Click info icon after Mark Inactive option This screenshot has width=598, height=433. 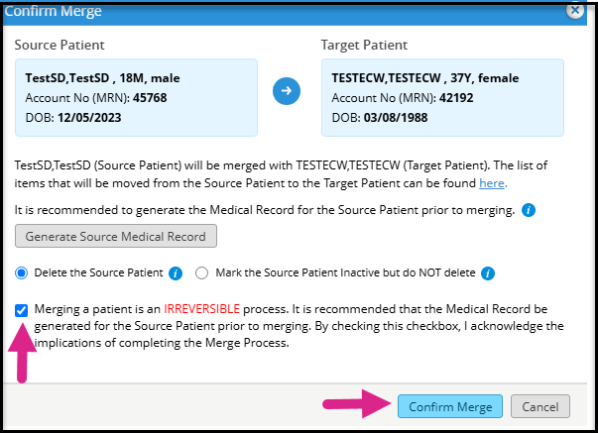coord(488,272)
